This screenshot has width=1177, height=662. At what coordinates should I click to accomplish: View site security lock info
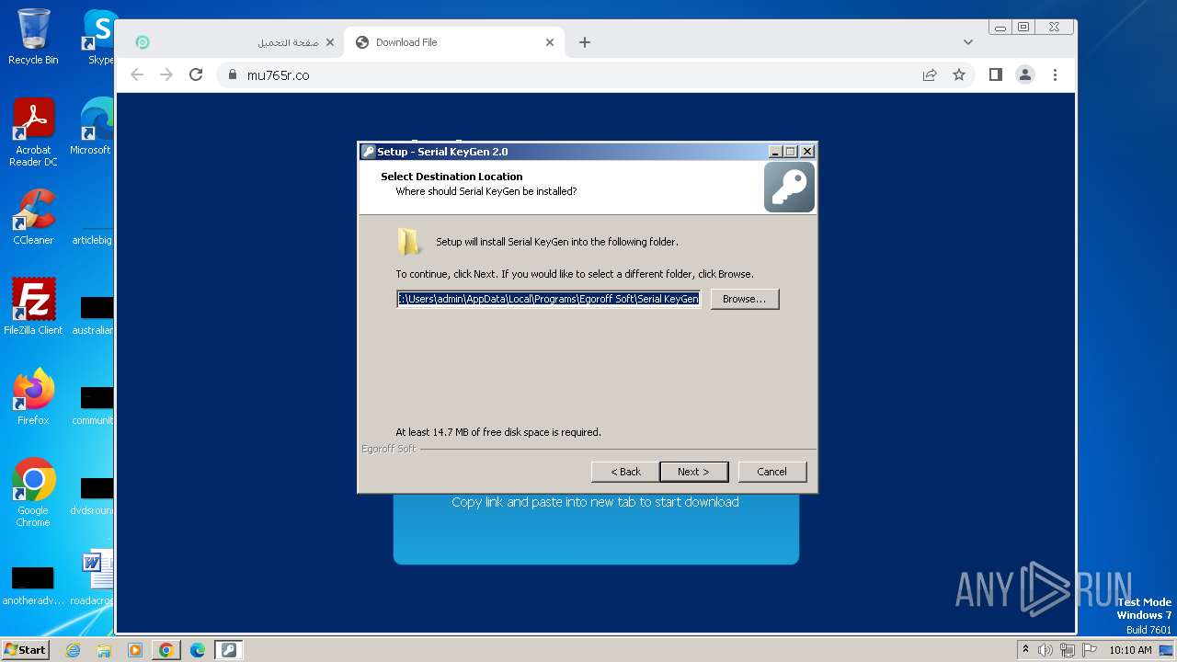point(232,75)
